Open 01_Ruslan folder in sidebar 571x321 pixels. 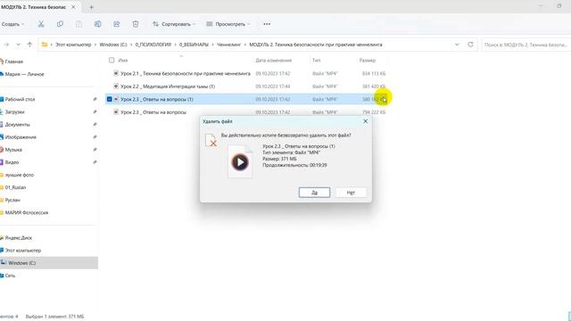point(15,187)
